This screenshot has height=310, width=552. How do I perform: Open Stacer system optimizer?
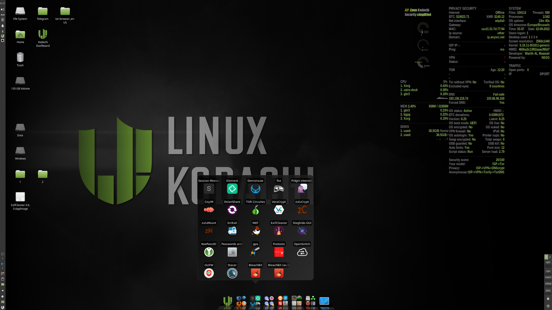coord(232,273)
